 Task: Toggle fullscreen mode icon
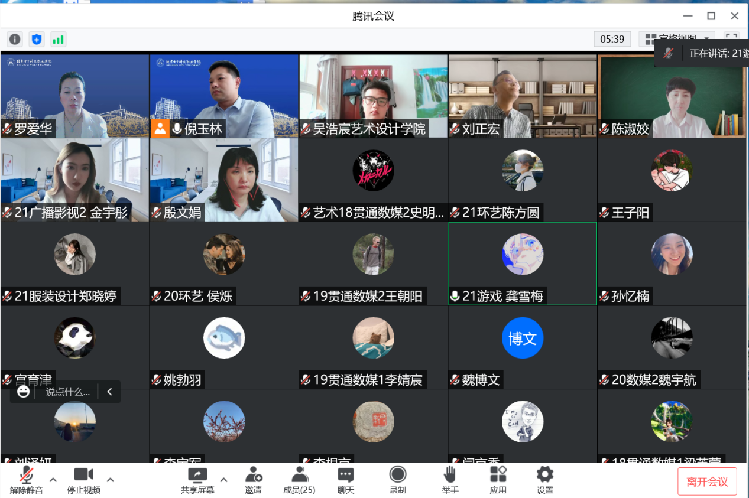tap(732, 39)
